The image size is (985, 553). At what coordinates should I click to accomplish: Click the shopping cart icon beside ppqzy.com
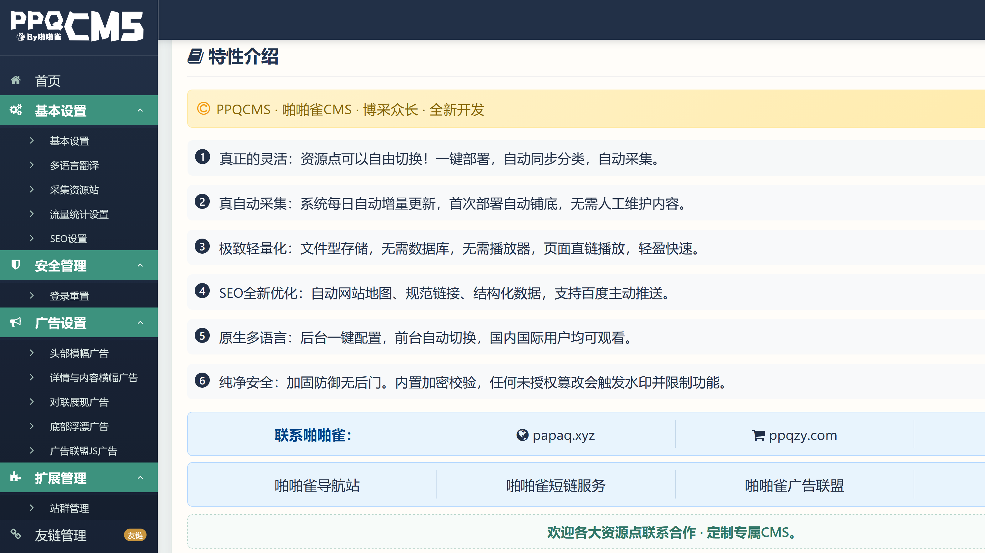tap(758, 435)
